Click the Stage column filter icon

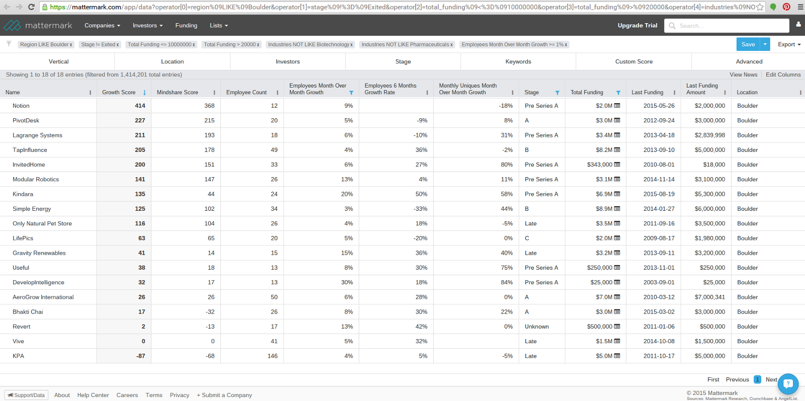557,93
